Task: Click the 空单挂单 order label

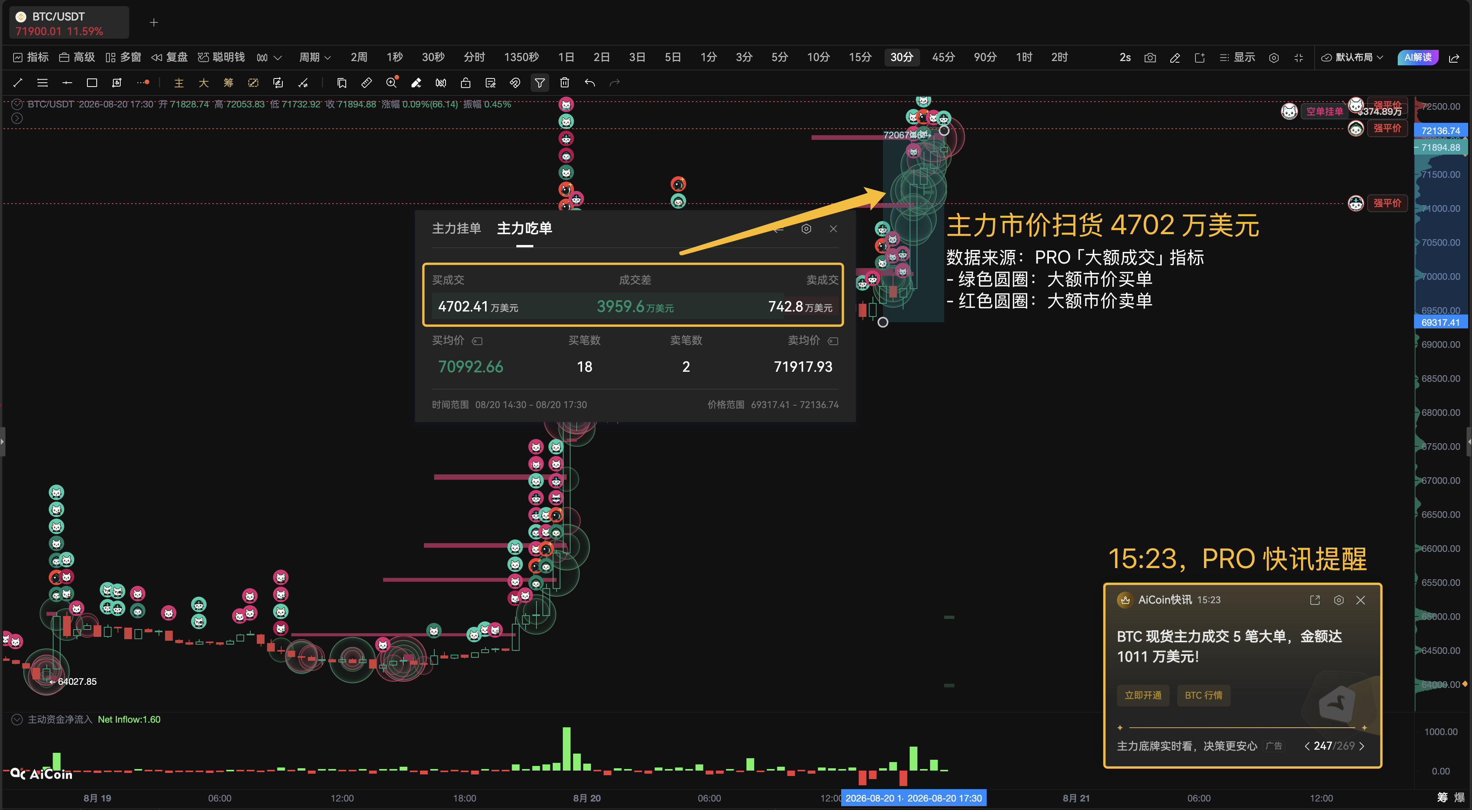Action: point(1324,111)
